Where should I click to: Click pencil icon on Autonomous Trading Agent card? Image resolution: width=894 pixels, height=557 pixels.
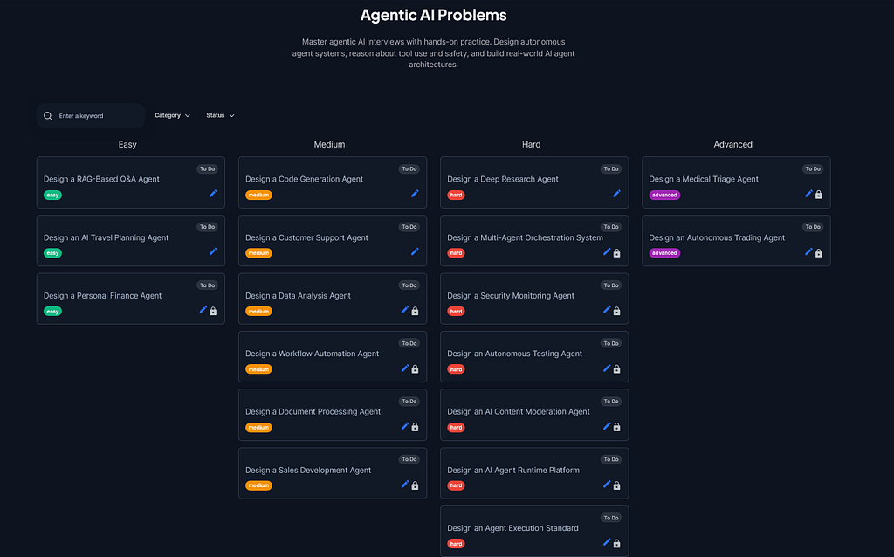(x=808, y=252)
